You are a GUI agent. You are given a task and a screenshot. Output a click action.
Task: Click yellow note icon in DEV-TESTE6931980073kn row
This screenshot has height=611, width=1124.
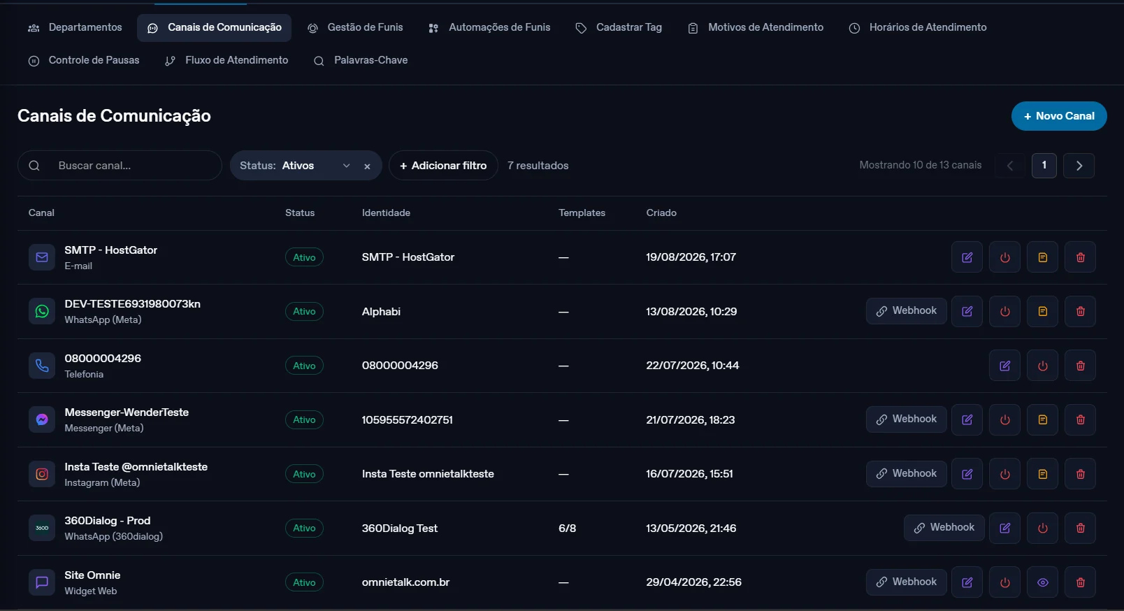[1043, 311]
